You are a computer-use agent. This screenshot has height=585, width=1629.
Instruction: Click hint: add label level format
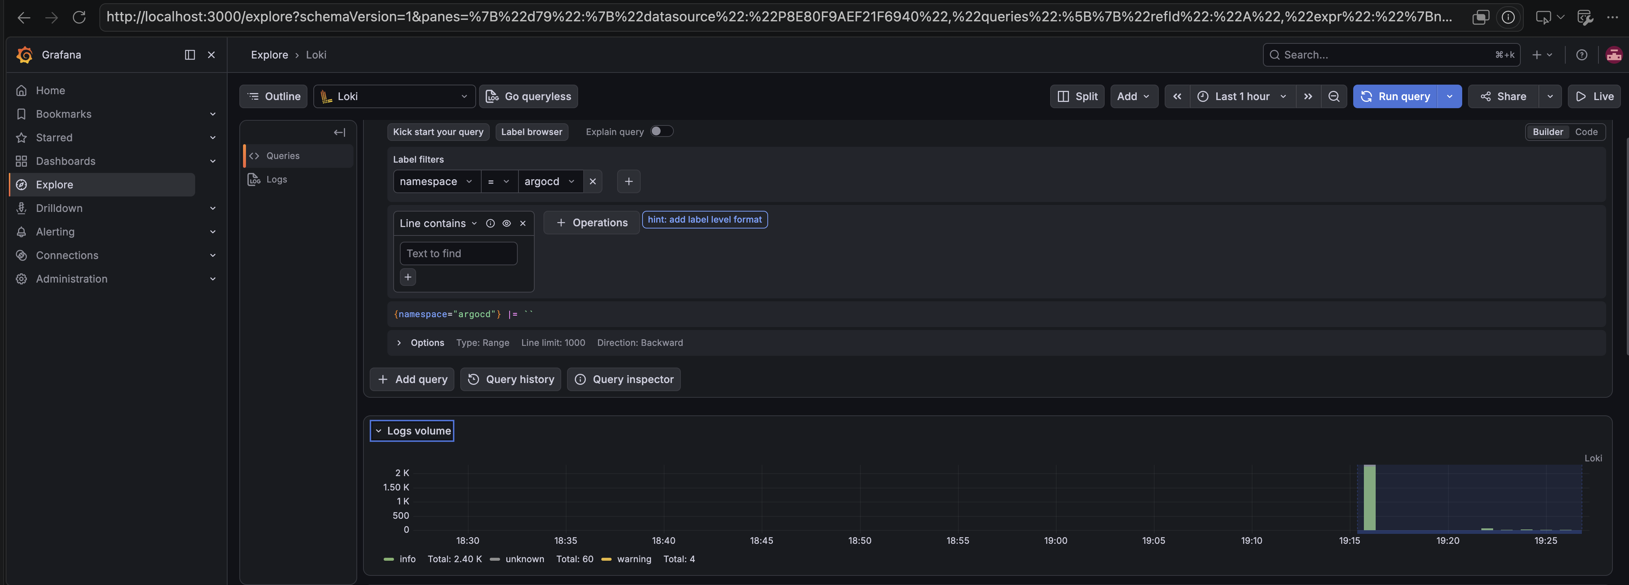[704, 219]
